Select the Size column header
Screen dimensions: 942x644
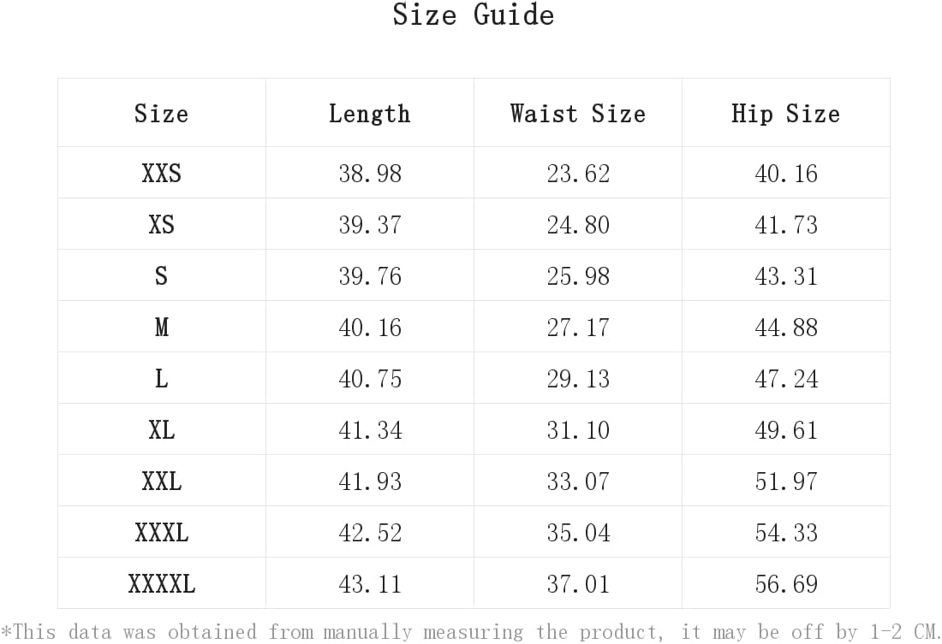(x=161, y=114)
